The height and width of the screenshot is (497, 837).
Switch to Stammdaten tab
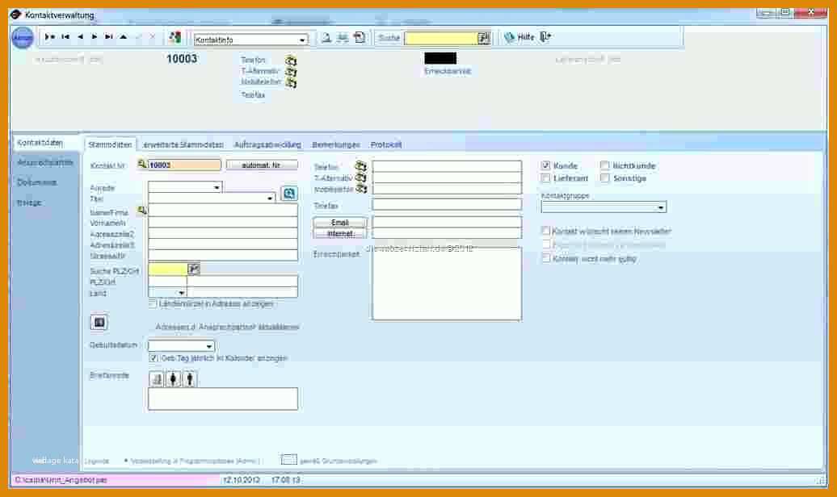point(110,144)
